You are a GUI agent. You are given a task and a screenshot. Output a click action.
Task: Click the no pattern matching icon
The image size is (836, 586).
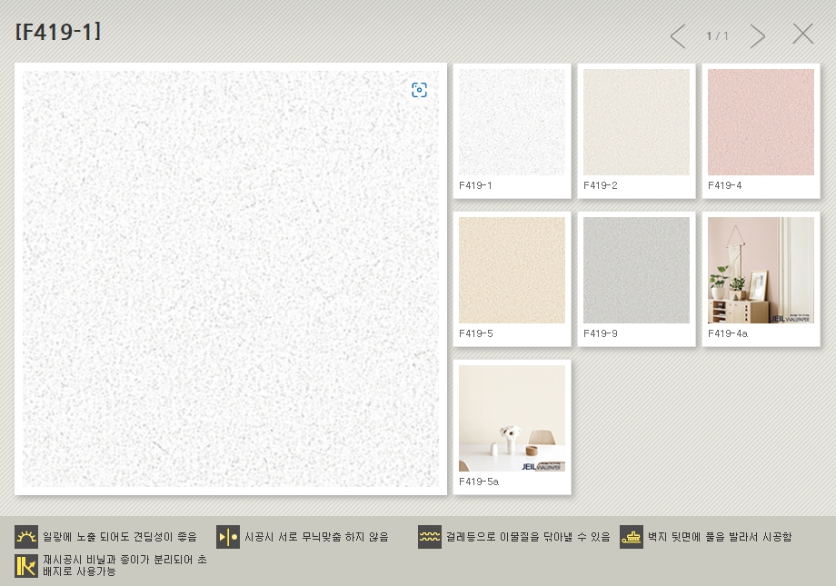[x=228, y=537]
